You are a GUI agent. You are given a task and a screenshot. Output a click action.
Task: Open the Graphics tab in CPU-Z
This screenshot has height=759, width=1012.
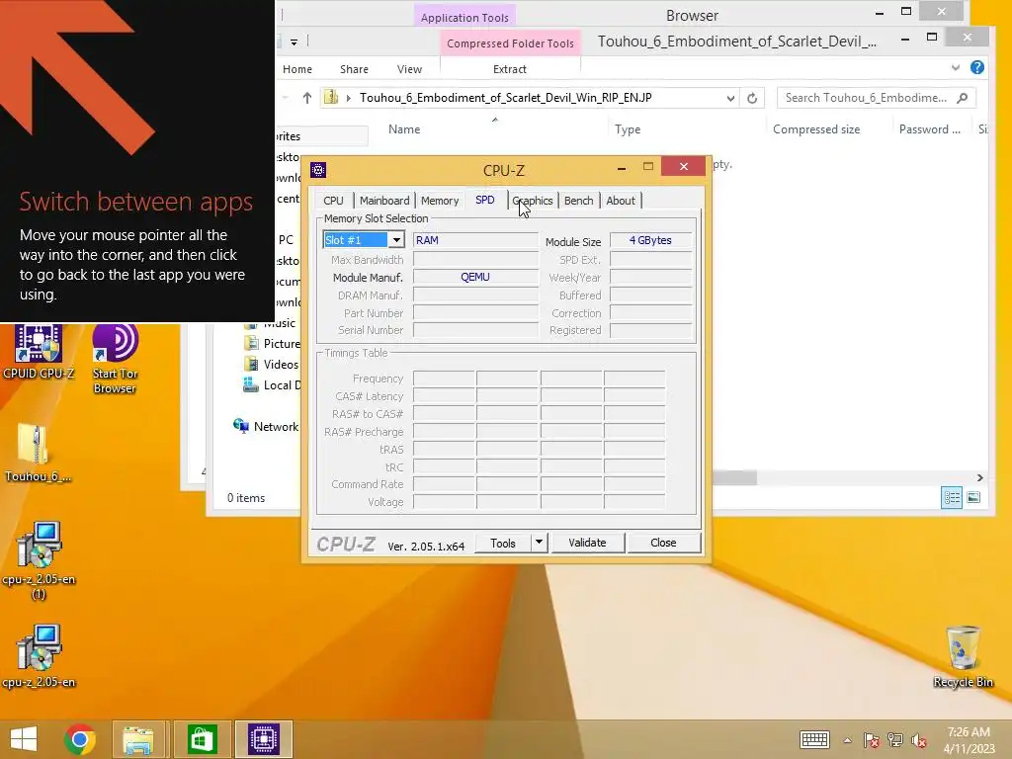click(x=533, y=201)
